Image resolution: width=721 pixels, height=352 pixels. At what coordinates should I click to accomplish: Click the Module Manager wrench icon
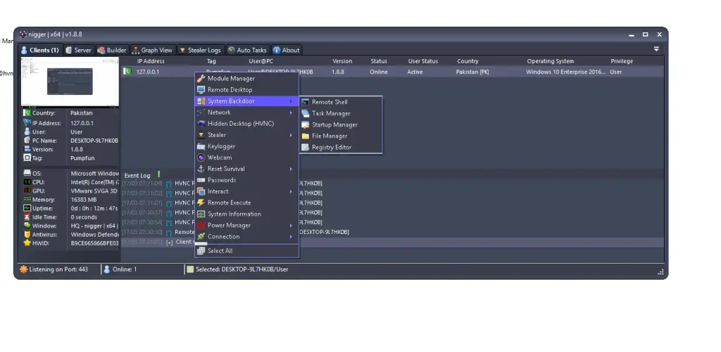(x=201, y=79)
